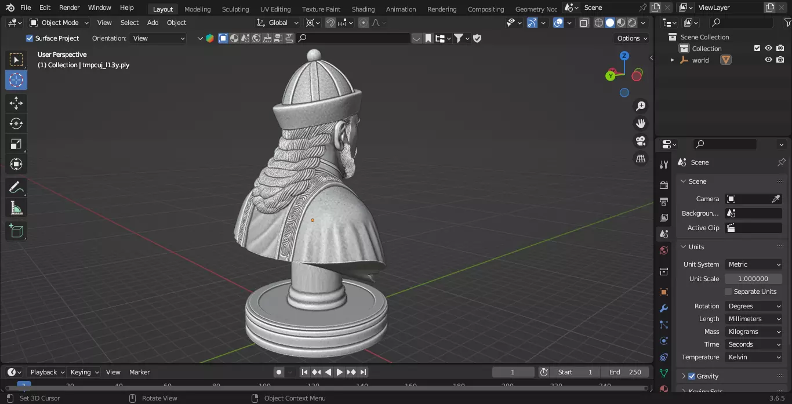Jump to the end frame
792x404 pixels.
click(x=363, y=372)
